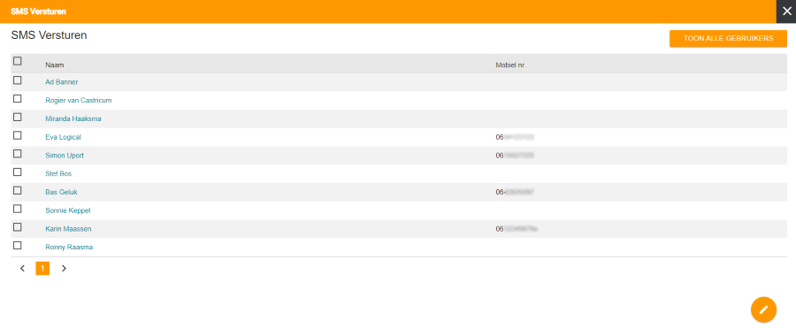Click Simon Uport's mobile number
796x328 pixels.
click(514, 156)
